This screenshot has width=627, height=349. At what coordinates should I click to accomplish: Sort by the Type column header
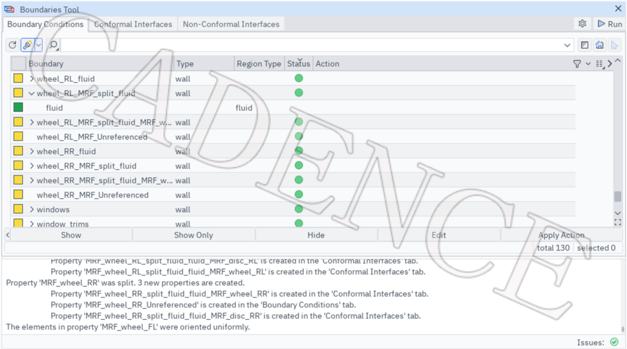204,63
